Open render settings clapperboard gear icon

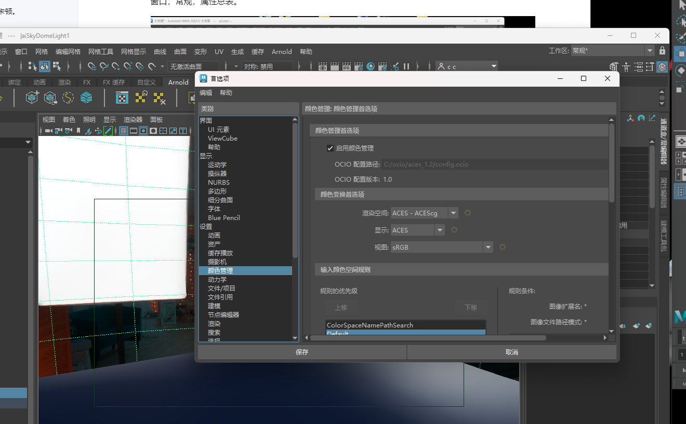359,66
